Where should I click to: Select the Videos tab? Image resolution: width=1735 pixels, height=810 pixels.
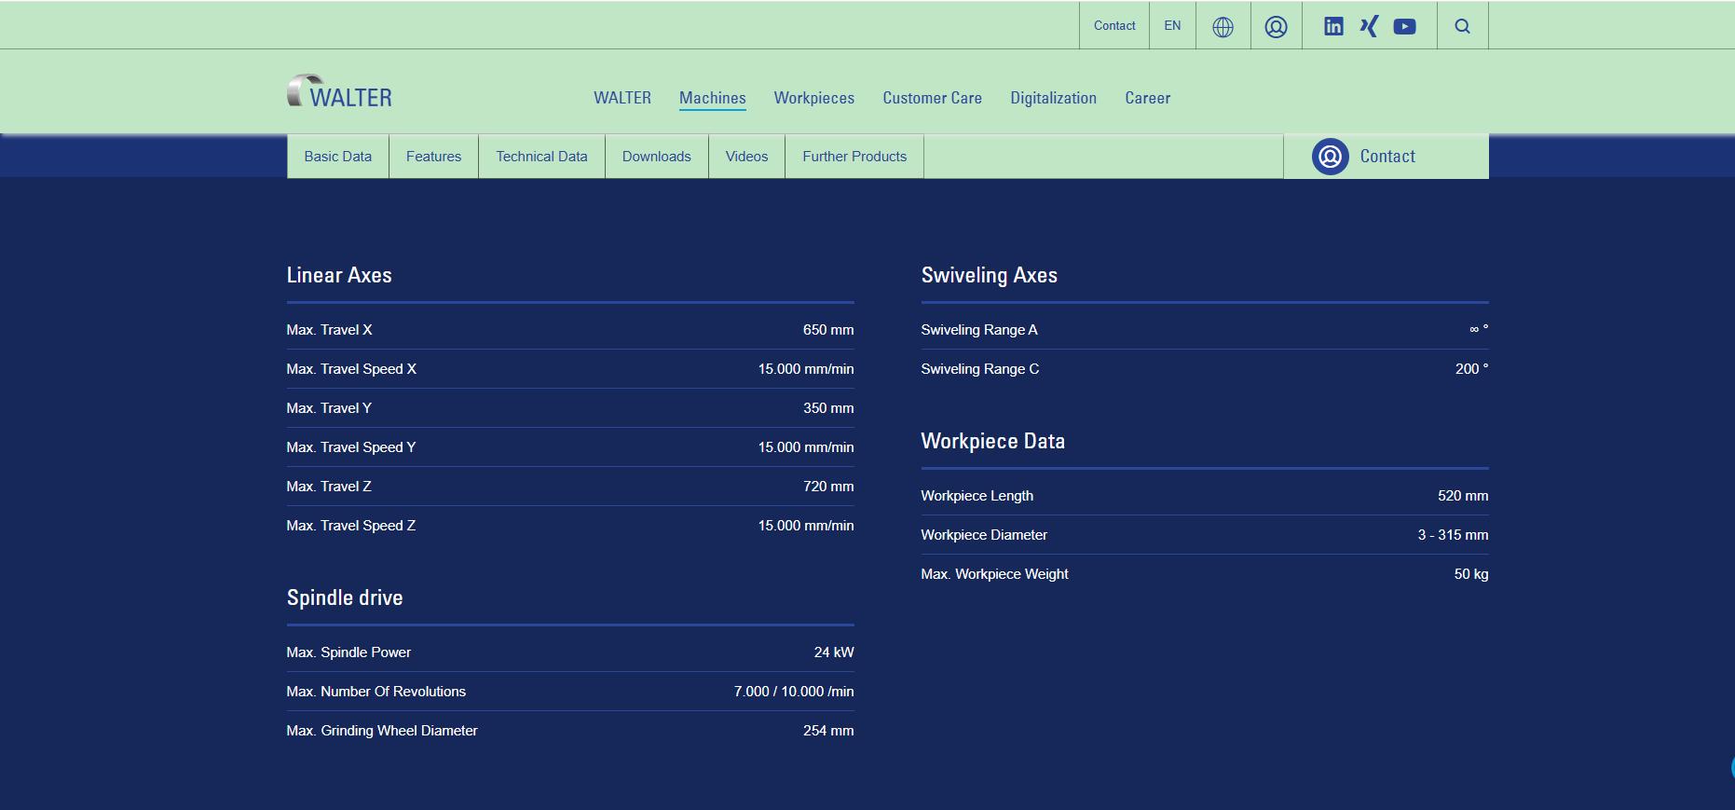click(746, 157)
